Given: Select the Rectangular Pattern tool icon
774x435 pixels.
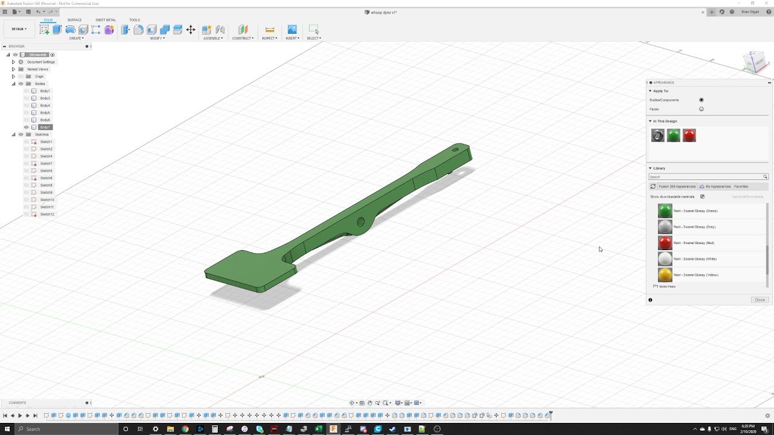Looking at the screenshot, I should pos(96,30).
